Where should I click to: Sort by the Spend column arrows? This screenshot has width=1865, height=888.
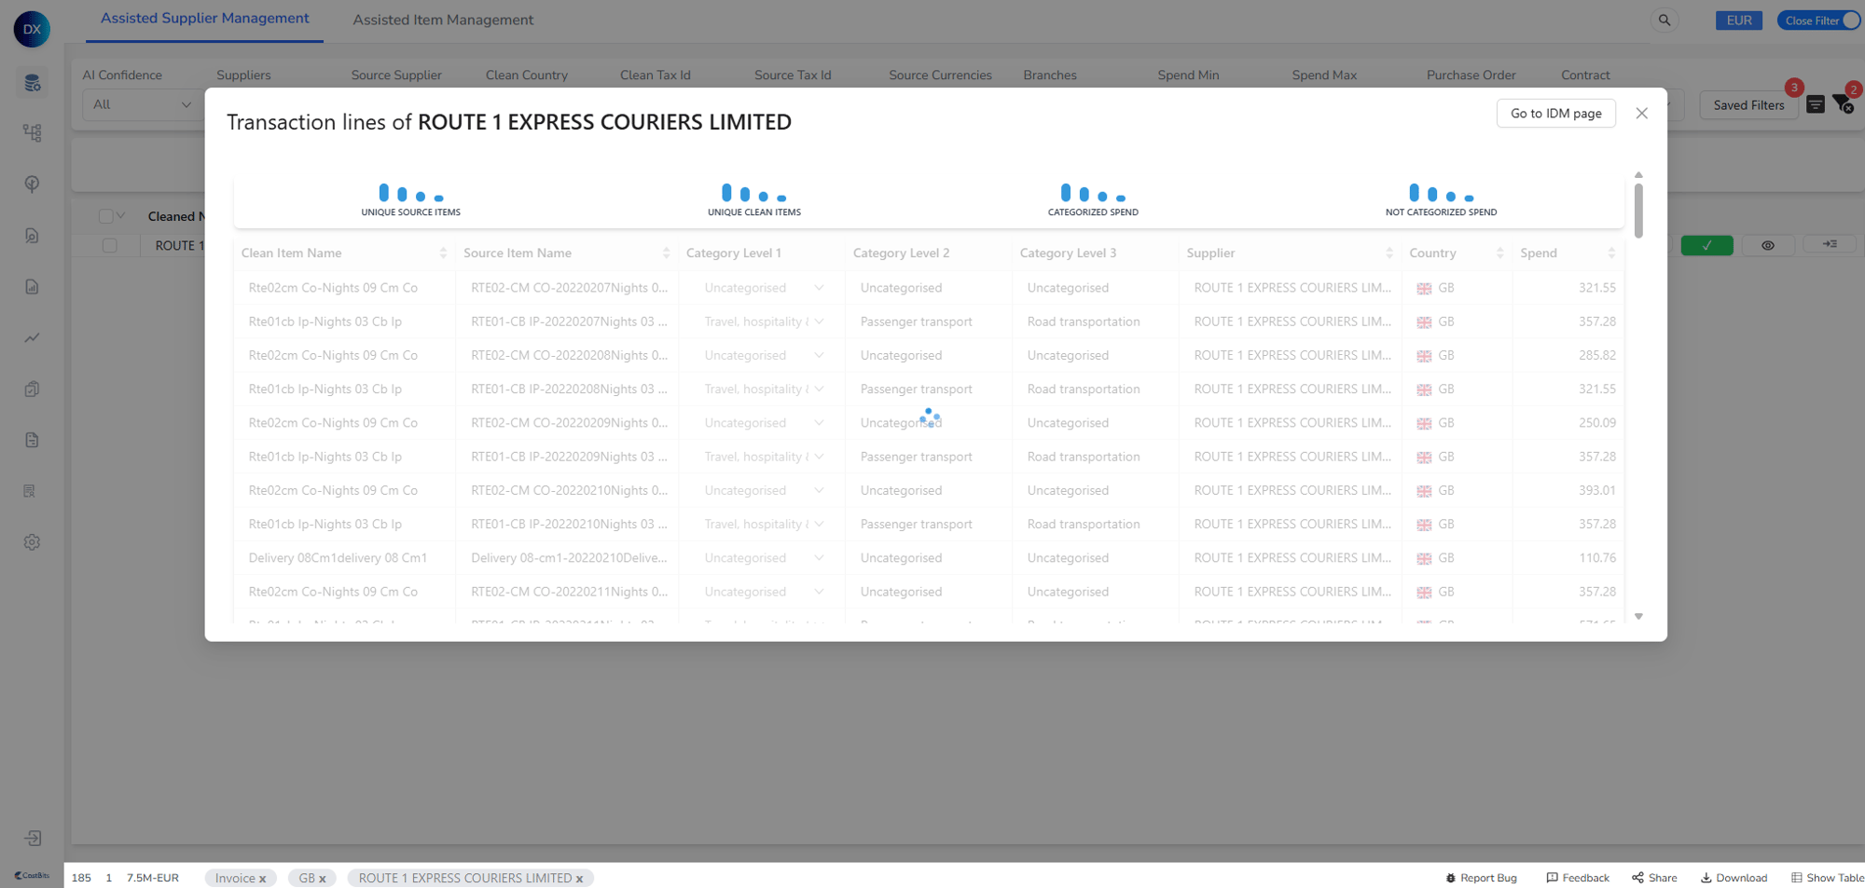1610,253
